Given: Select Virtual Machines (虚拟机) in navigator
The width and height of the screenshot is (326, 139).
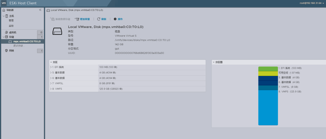Looking at the screenshot, I should (12, 32).
